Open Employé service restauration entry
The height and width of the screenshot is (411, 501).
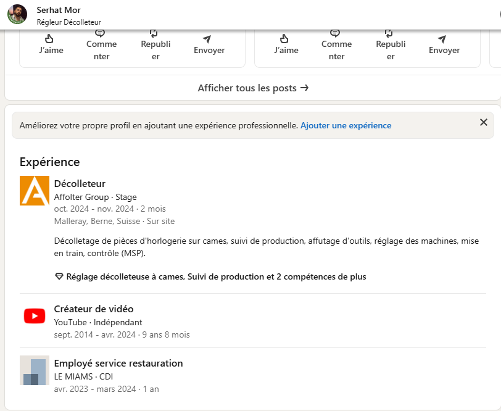pos(118,363)
